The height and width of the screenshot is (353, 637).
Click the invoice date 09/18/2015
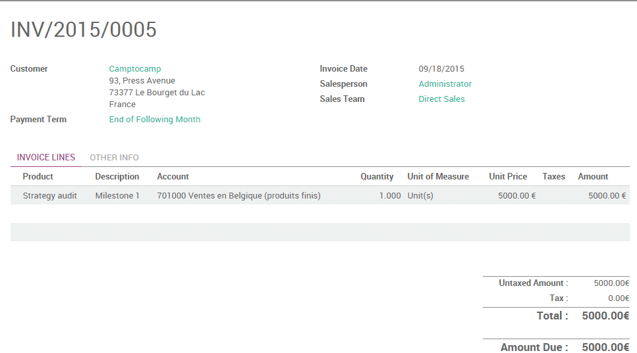coord(441,69)
